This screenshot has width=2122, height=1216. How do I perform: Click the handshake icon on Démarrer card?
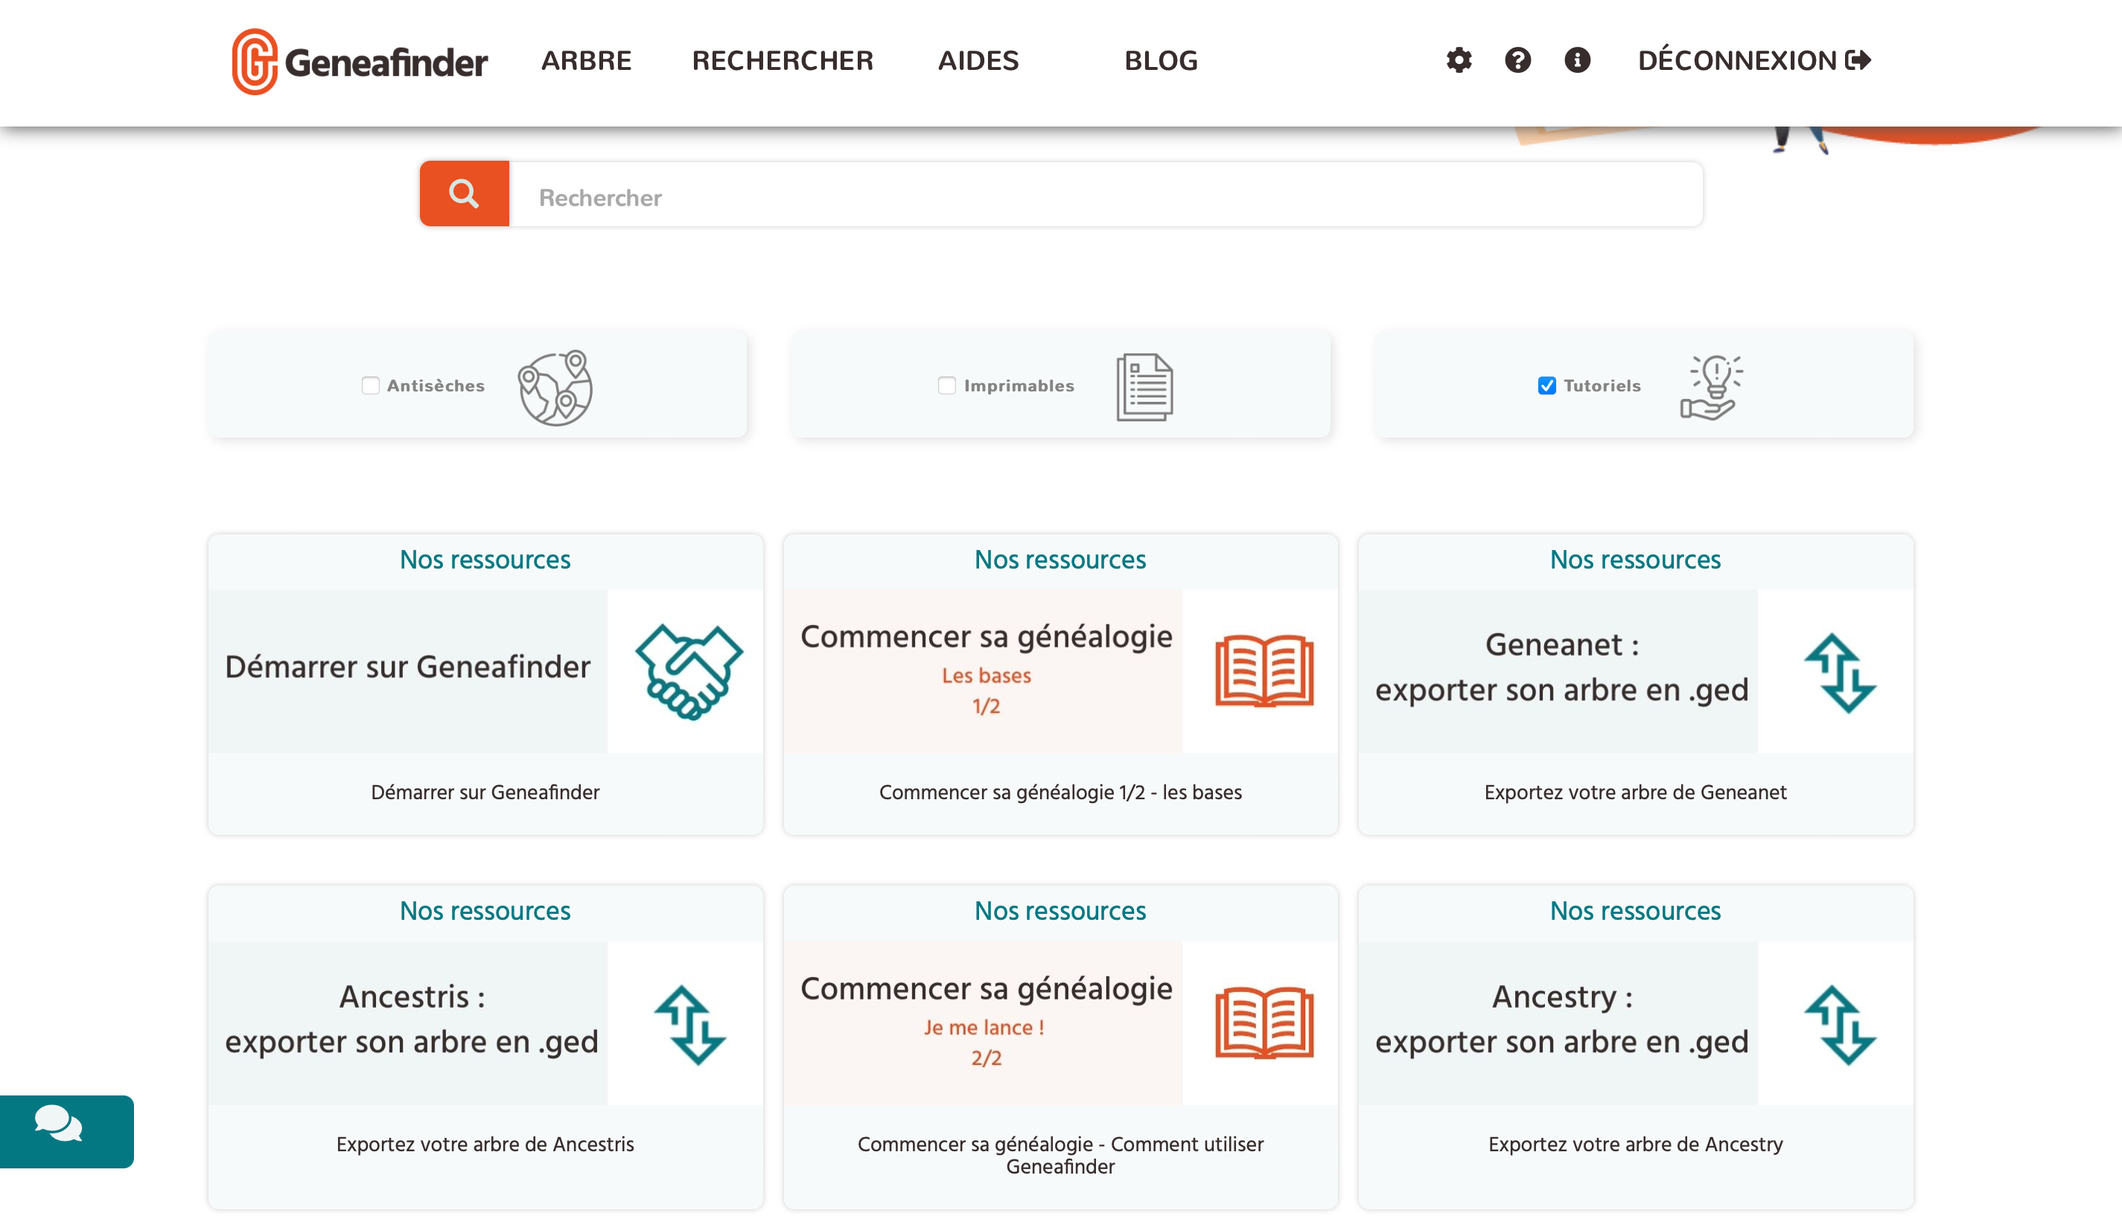pyautogui.click(x=689, y=671)
